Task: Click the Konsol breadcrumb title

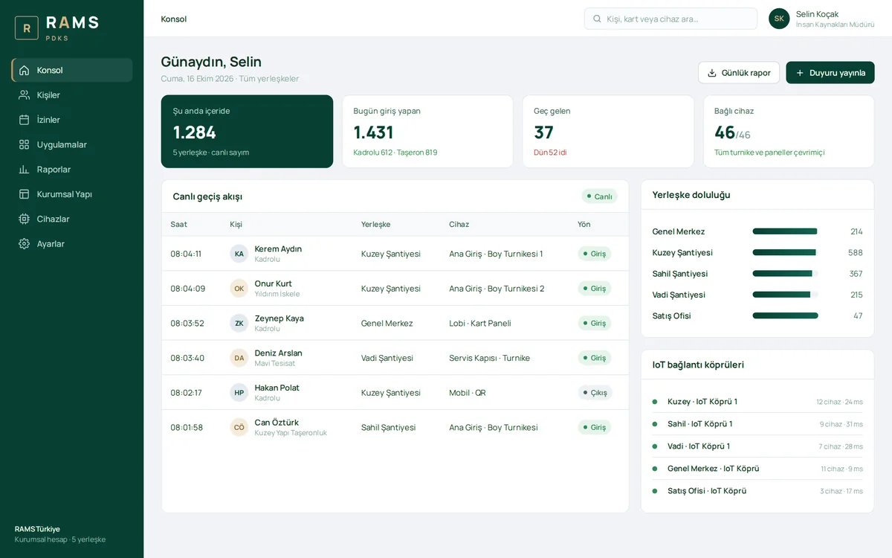Action: click(174, 19)
